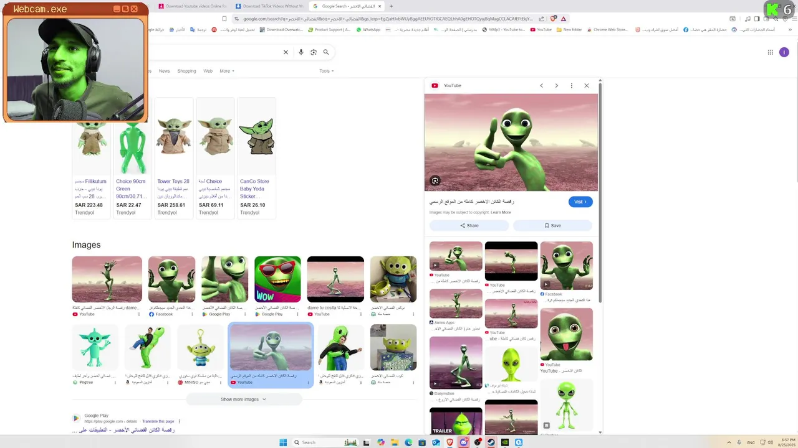Screen dimensions: 798x448
Task: Click the Save button in the preview panel
Action: [552, 225]
